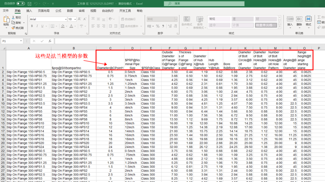325x182 pixels.
Task: Toggle Italic formatting
Action: [x=37, y=26]
